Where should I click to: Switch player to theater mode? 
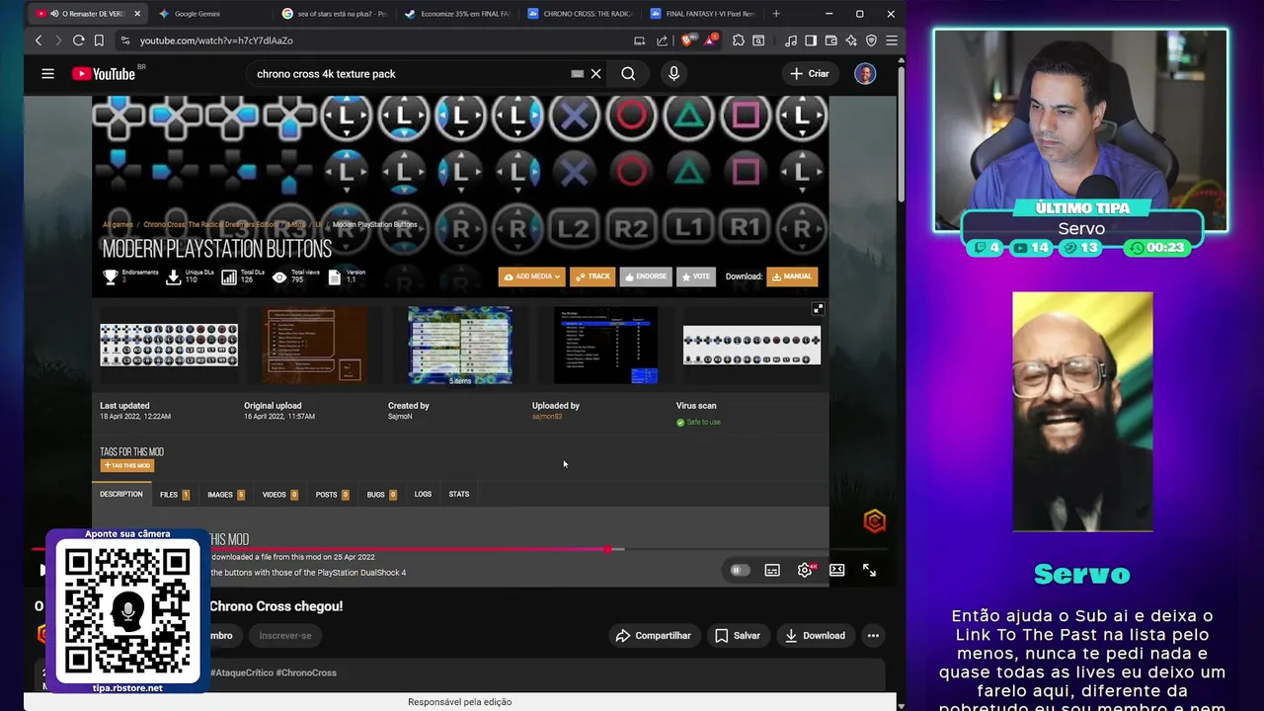(x=836, y=570)
